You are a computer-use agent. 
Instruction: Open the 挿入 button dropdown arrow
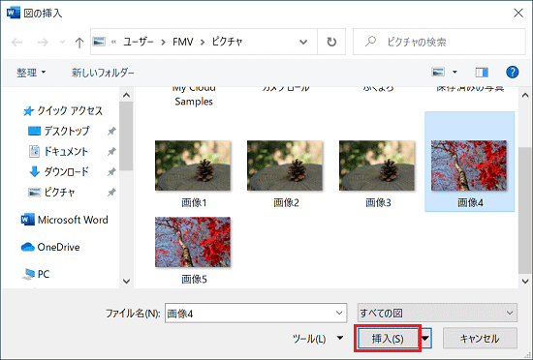pyautogui.click(x=425, y=339)
